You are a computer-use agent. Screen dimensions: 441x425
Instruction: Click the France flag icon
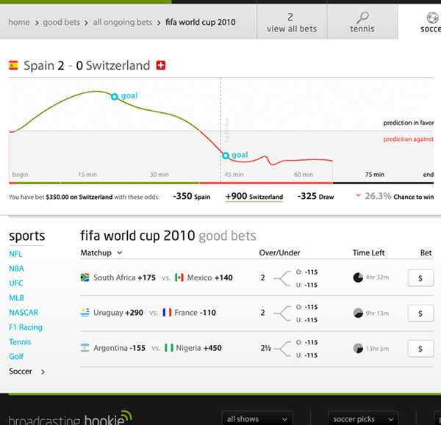pyautogui.click(x=167, y=313)
